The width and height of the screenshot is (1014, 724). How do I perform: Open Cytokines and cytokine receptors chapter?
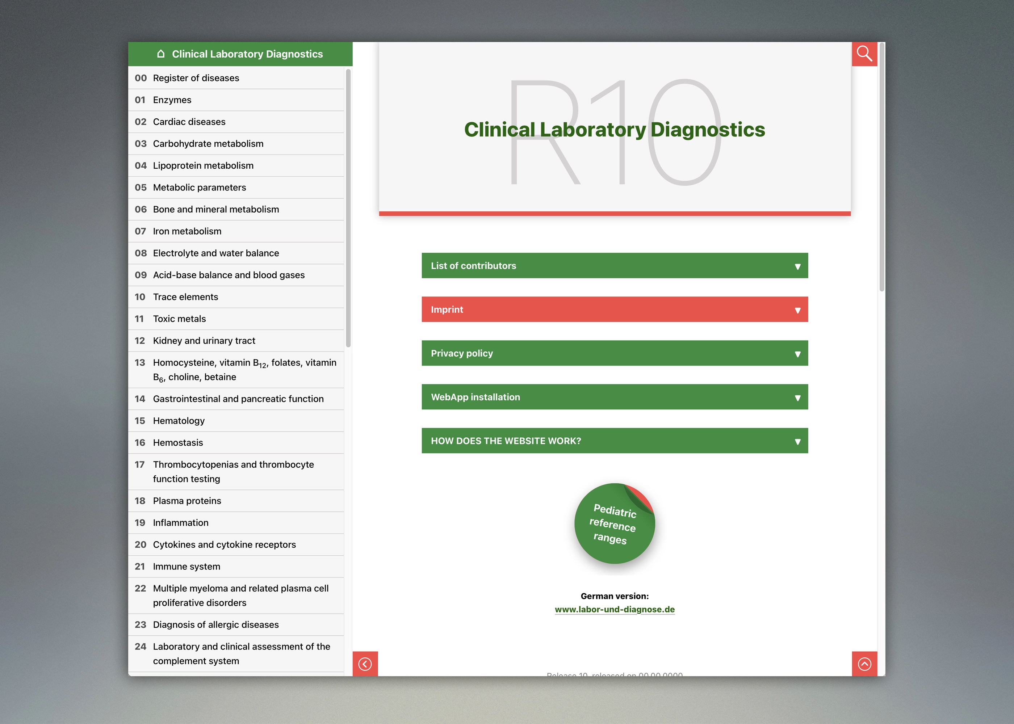(224, 544)
